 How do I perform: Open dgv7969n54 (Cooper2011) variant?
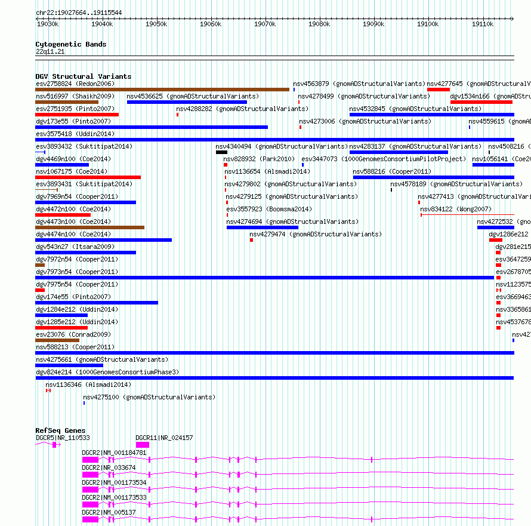click(x=77, y=196)
